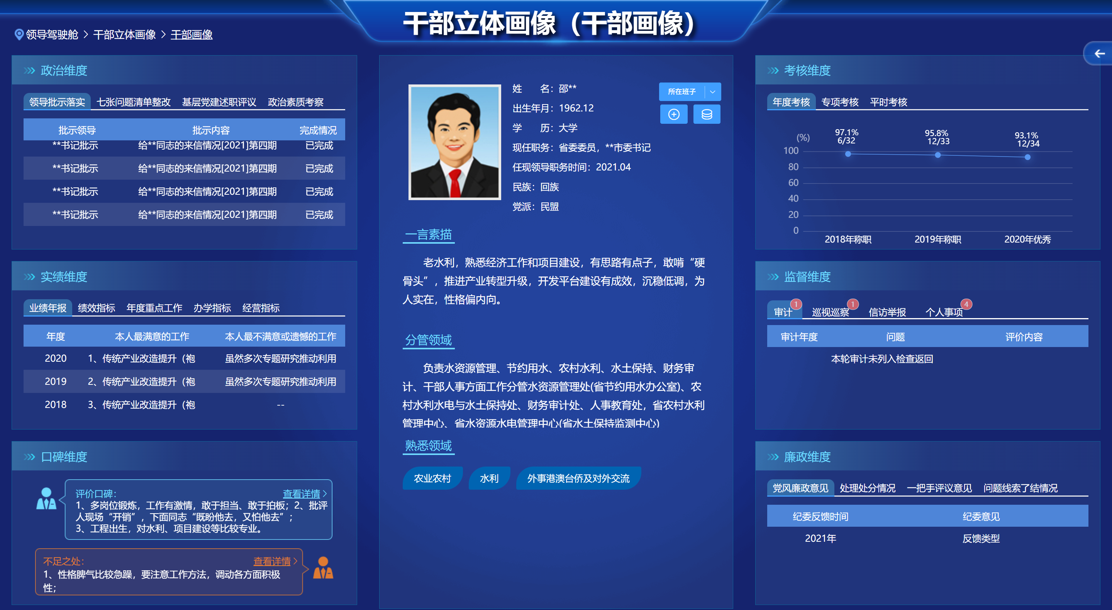Switch to the 专项考核 tab

coord(840,102)
